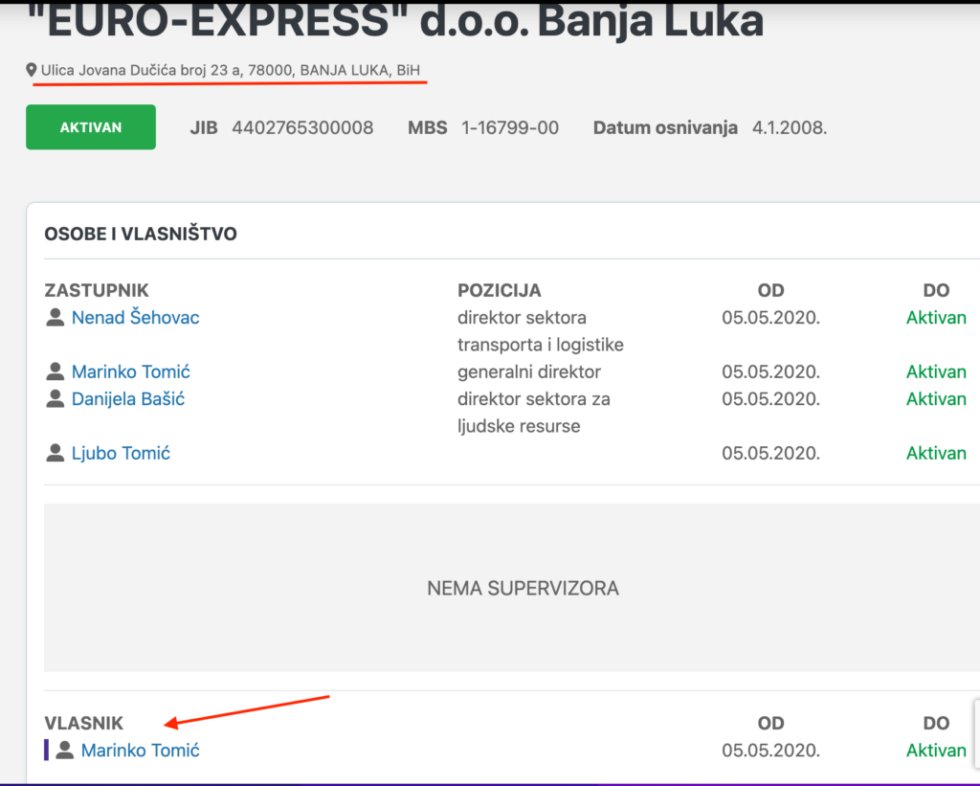Select founding date 4.1.2008.

point(790,127)
